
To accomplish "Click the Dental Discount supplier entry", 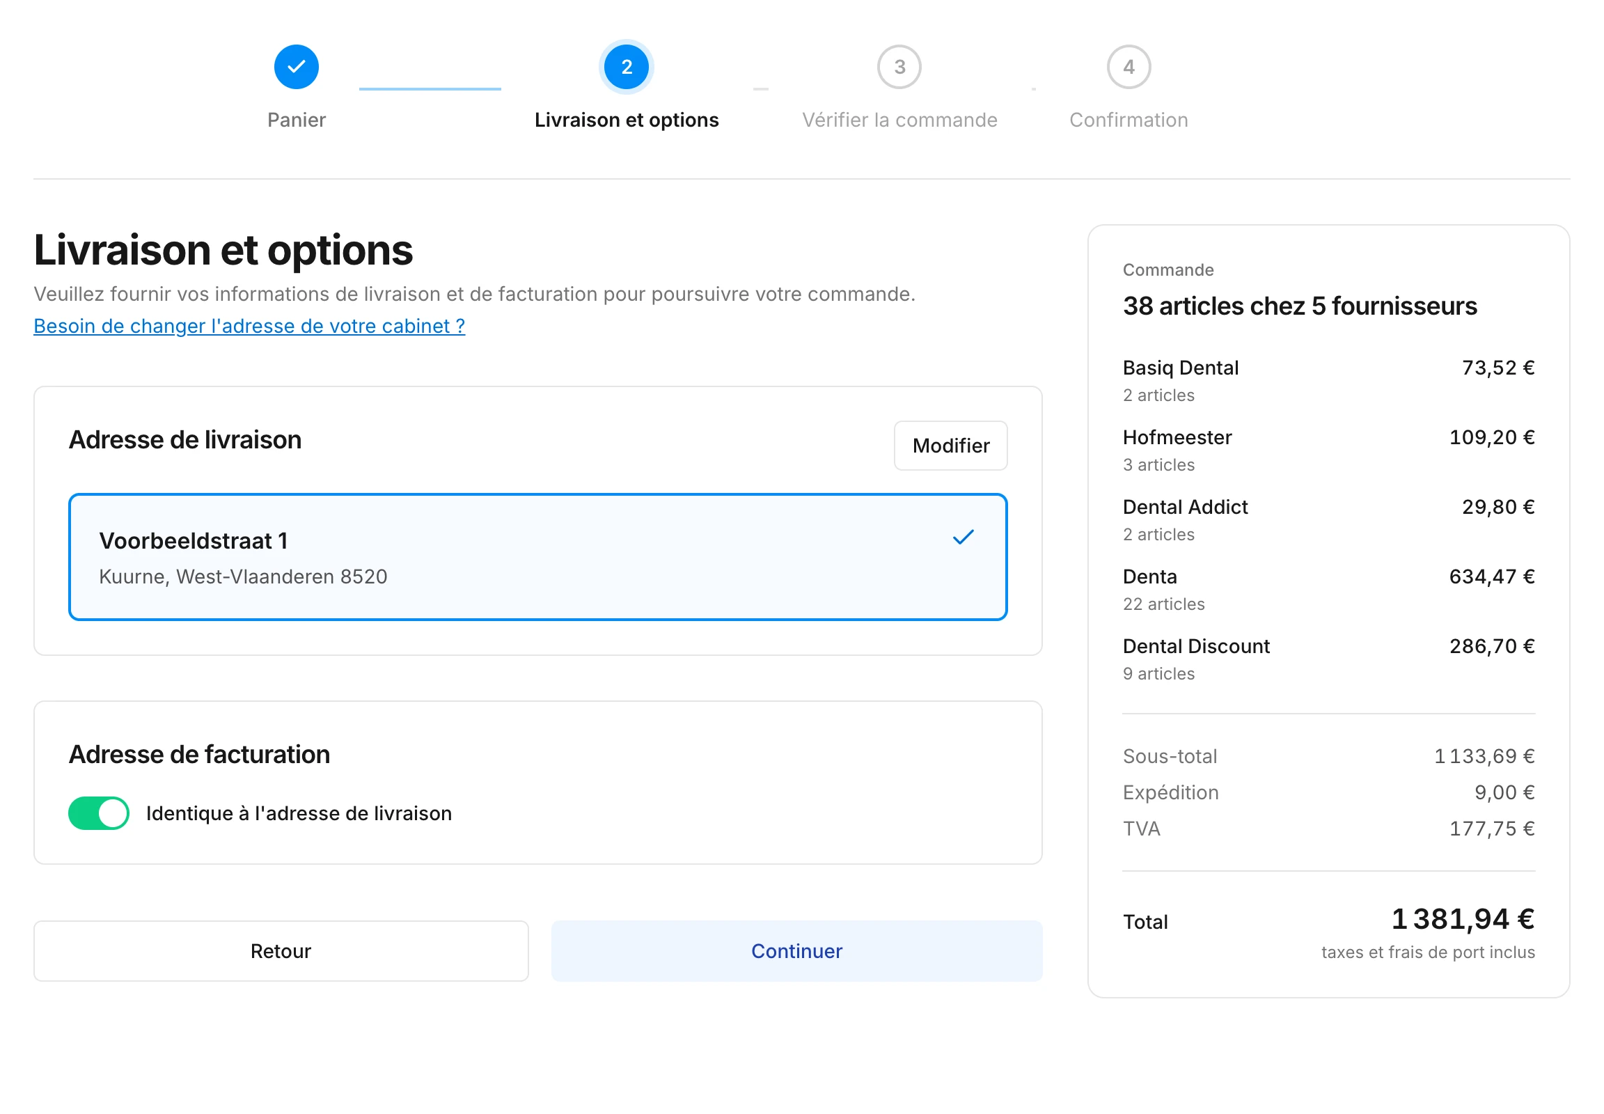I will 1328,659.
